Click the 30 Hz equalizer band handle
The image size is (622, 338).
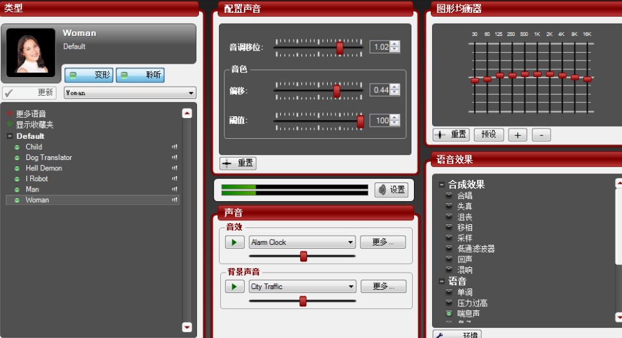pos(475,80)
